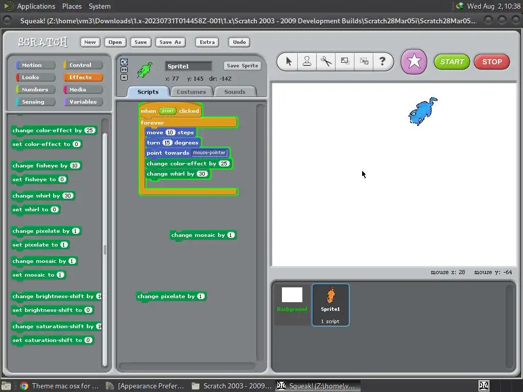Click palette block set saturation-shift to 0

(53, 340)
